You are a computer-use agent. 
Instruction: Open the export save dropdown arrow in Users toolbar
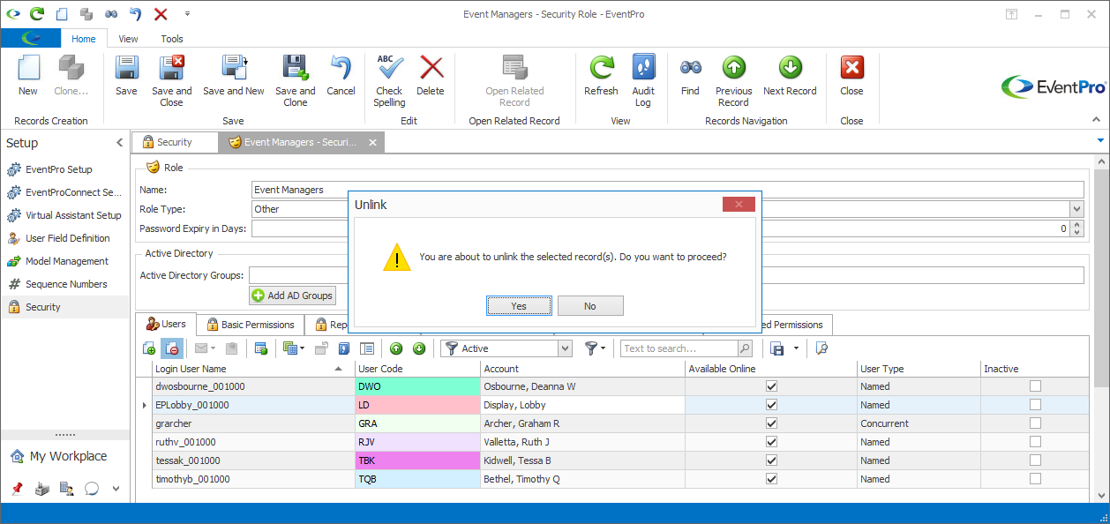(796, 348)
